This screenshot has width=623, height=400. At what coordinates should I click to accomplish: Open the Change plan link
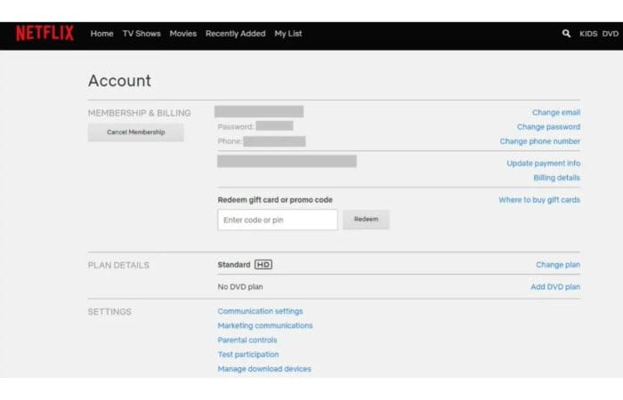pyautogui.click(x=557, y=265)
